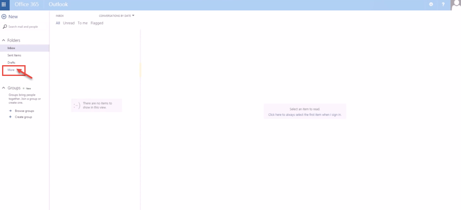Image resolution: width=461 pixels, height=210 pixels.
Task: Open the Office 365 app launcher grid
Action: click(4, 5)
